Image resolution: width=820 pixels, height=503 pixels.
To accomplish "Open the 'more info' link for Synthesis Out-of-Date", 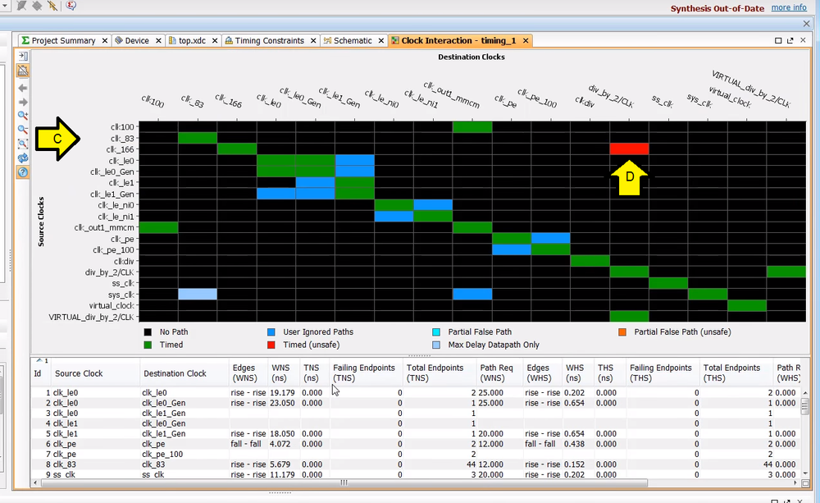I will (788, 8).
